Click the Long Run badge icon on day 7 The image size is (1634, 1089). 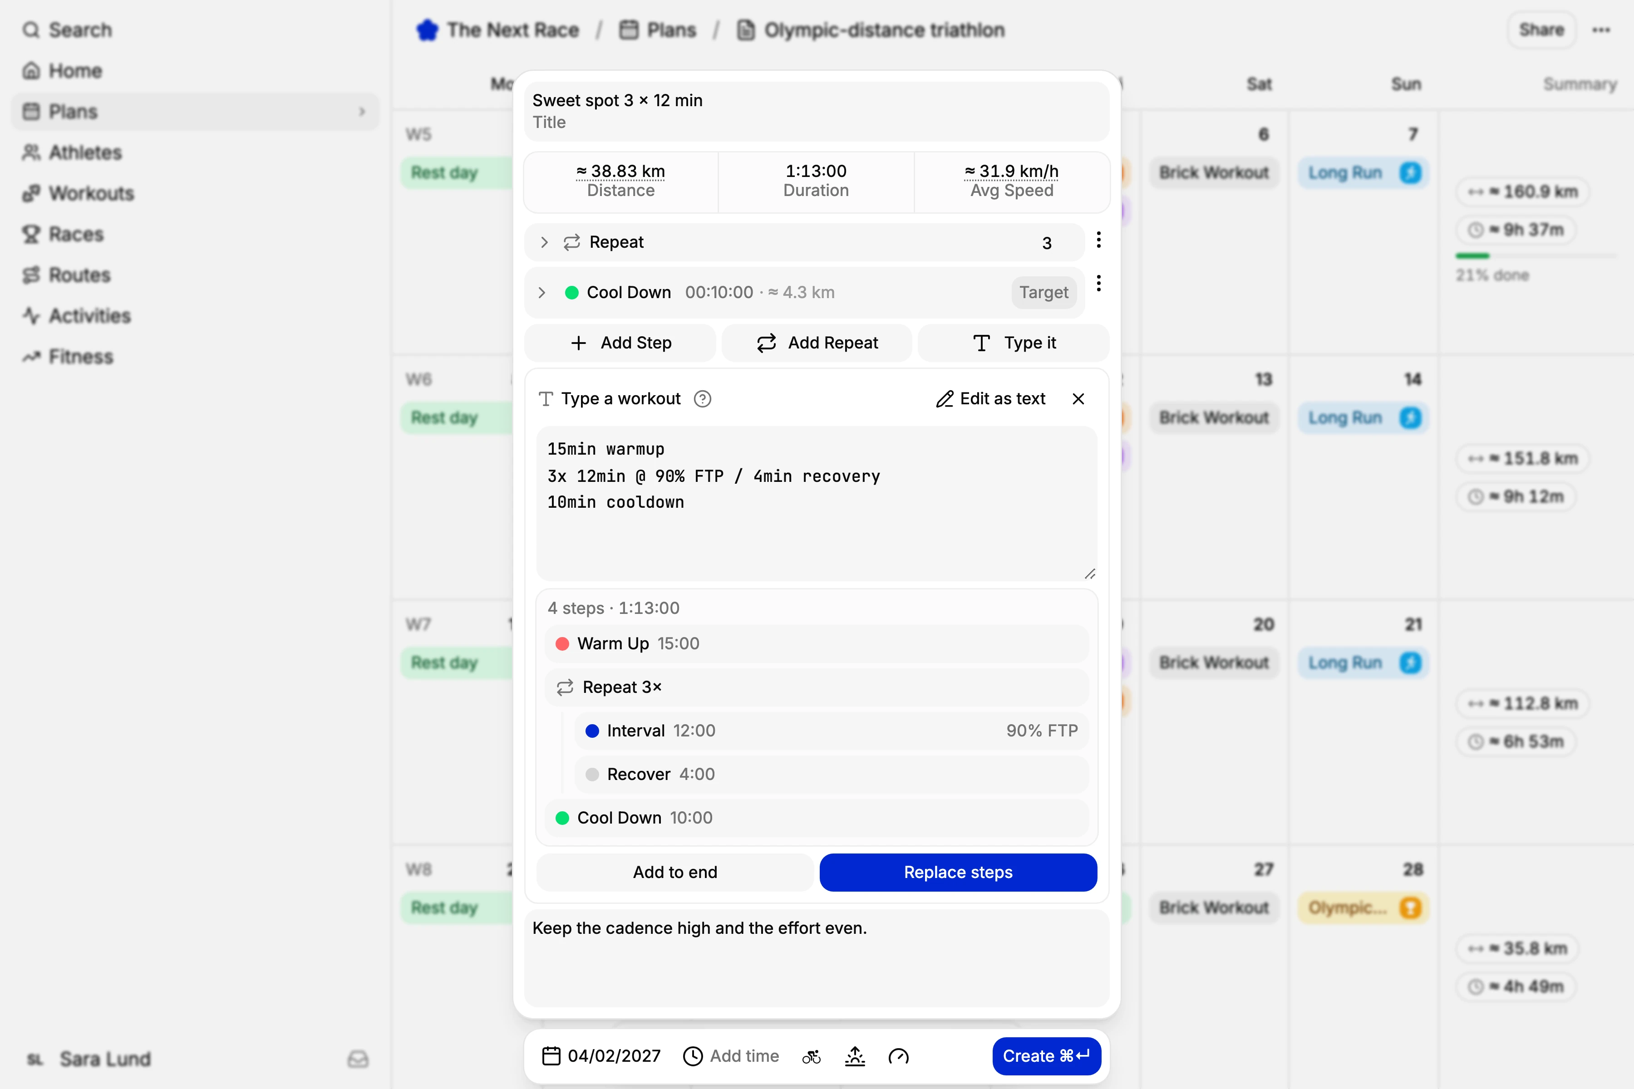tap(1410, 172)
